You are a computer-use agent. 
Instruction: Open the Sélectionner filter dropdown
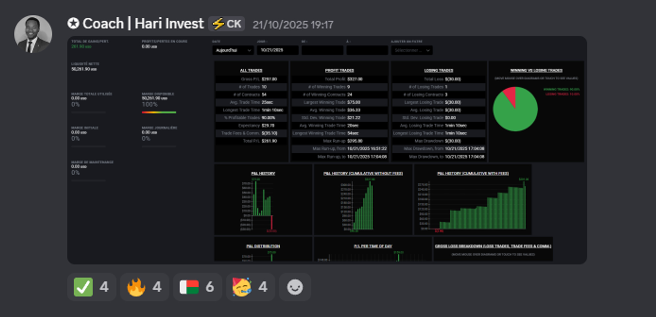[412, 50]
